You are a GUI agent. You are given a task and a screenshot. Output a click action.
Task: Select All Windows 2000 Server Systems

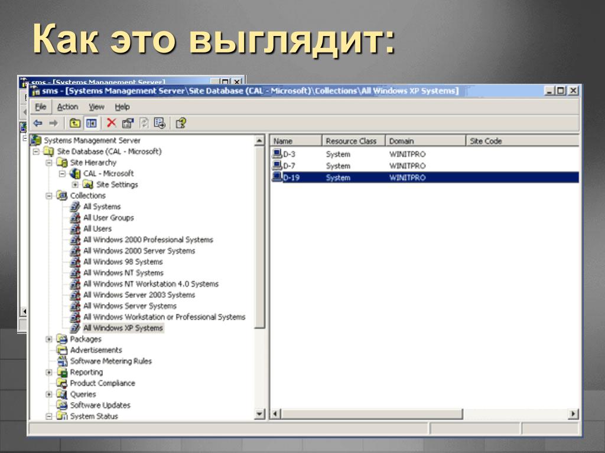(139, 251)
